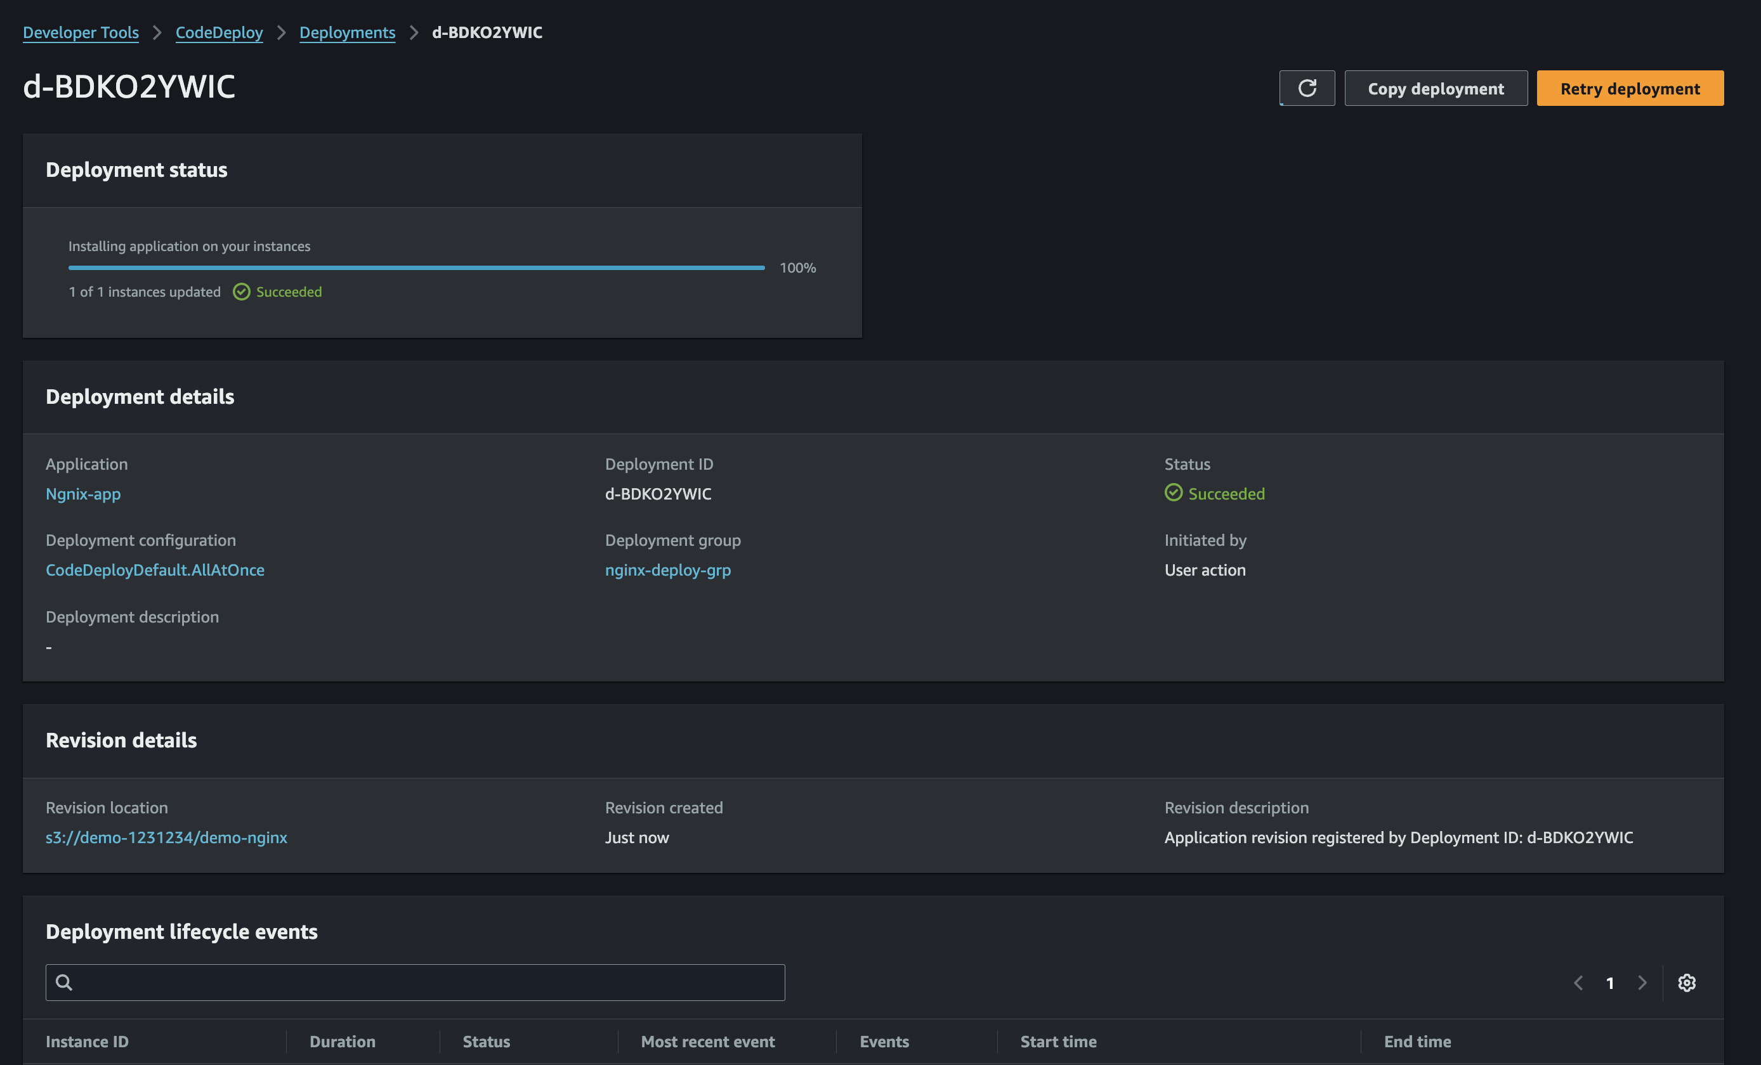1761x1065 pixels.
Task: Select Deployment ID value d-BDKO2YWIC
Action: coord(657,494)
